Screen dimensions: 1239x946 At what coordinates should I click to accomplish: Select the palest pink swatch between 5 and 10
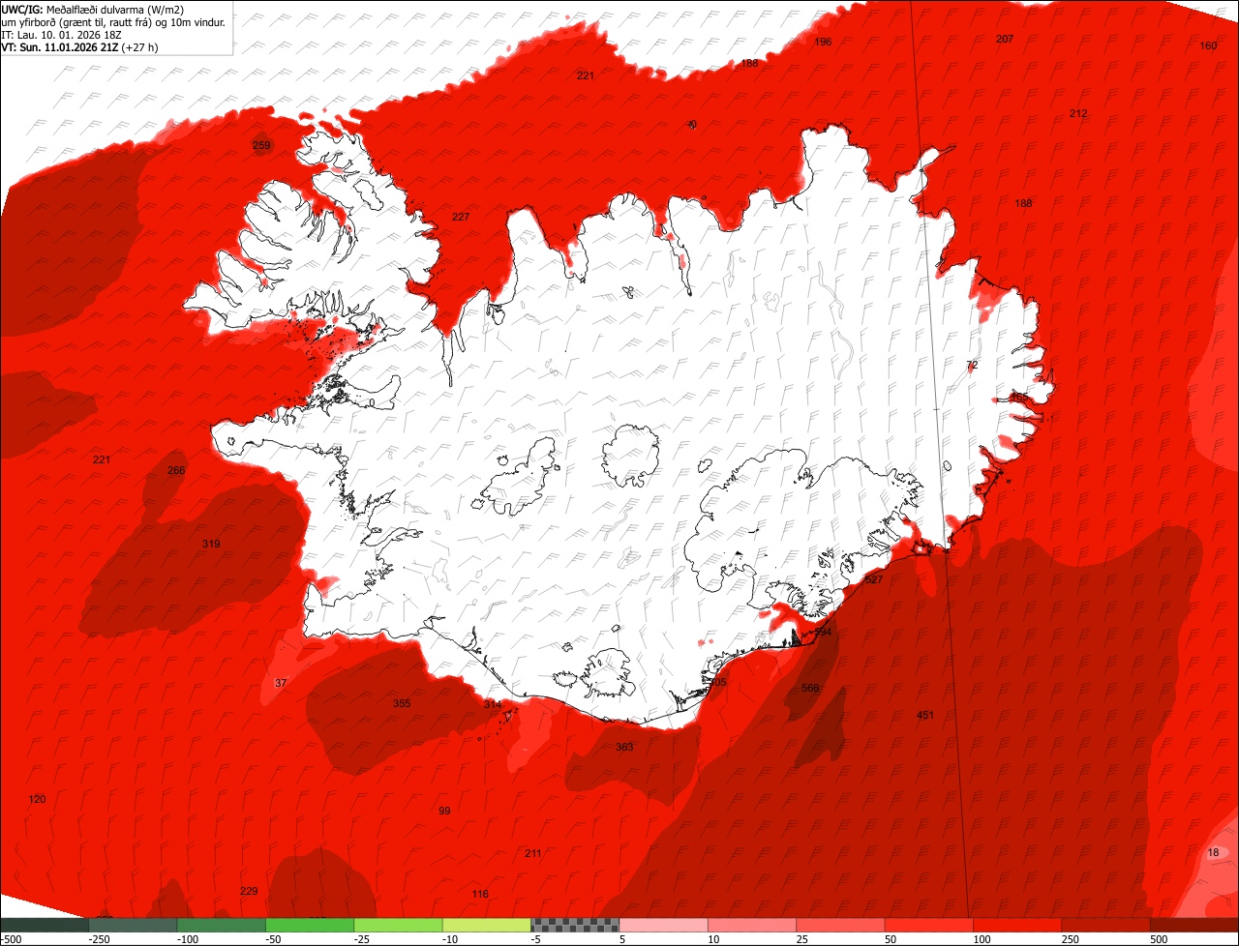coord(664,925)
